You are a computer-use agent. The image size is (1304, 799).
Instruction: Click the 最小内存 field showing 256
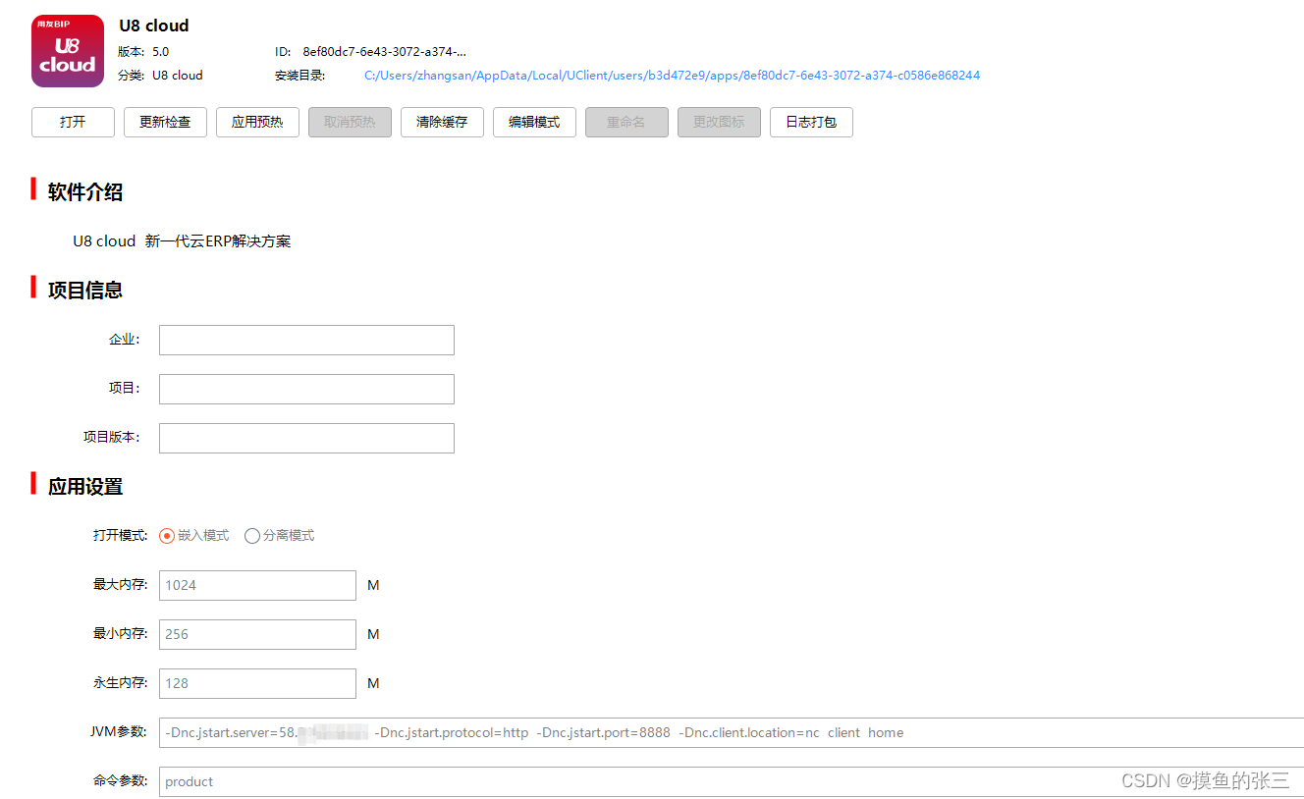point(257,634)
